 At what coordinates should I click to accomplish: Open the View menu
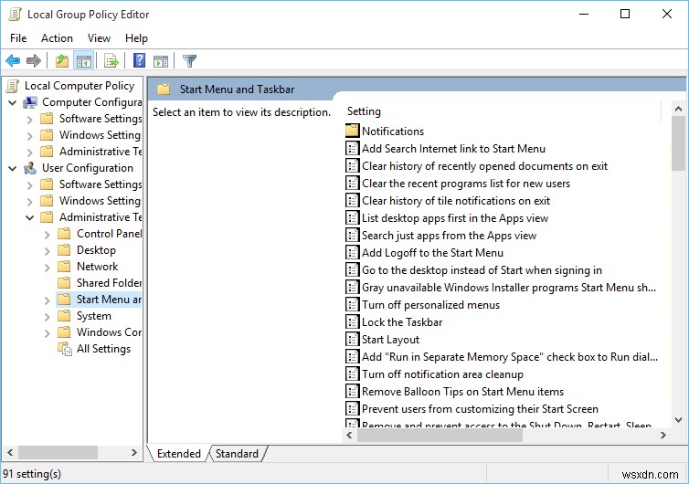(99, 38)
